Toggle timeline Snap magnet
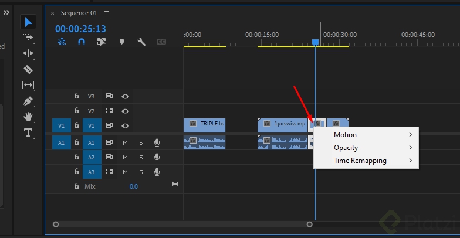 click(x=81, y=42)
